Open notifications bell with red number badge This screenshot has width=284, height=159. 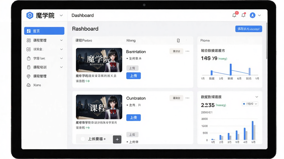click(235, 15)
